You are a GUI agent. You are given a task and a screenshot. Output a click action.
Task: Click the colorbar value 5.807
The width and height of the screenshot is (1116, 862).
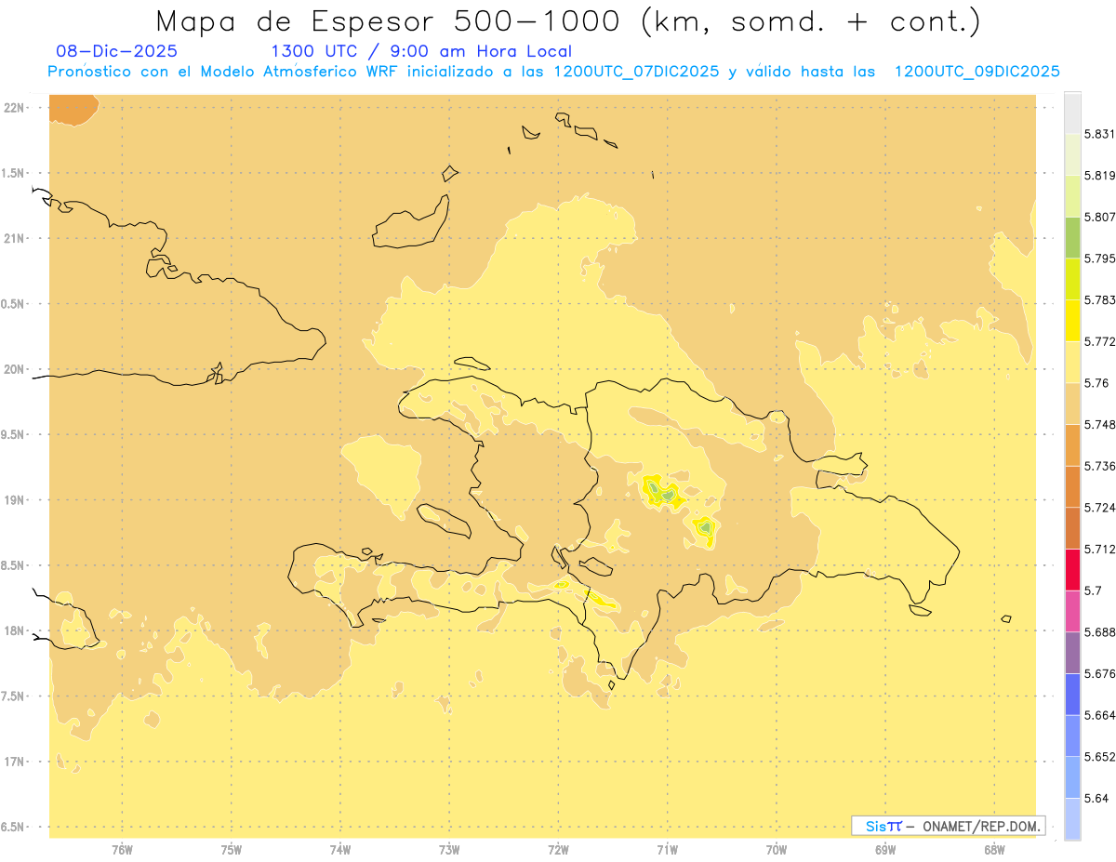click(x=1100, y=218)
